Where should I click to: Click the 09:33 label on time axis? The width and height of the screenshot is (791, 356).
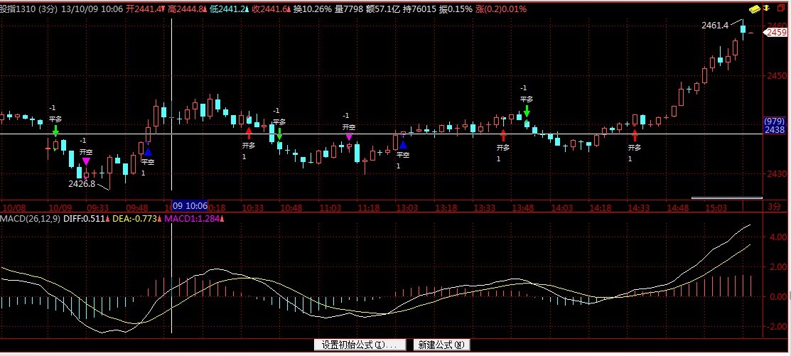pyautogui.click(x=98, y=207)
